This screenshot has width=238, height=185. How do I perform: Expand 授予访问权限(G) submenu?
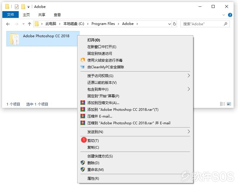click(x=135, y=76)
